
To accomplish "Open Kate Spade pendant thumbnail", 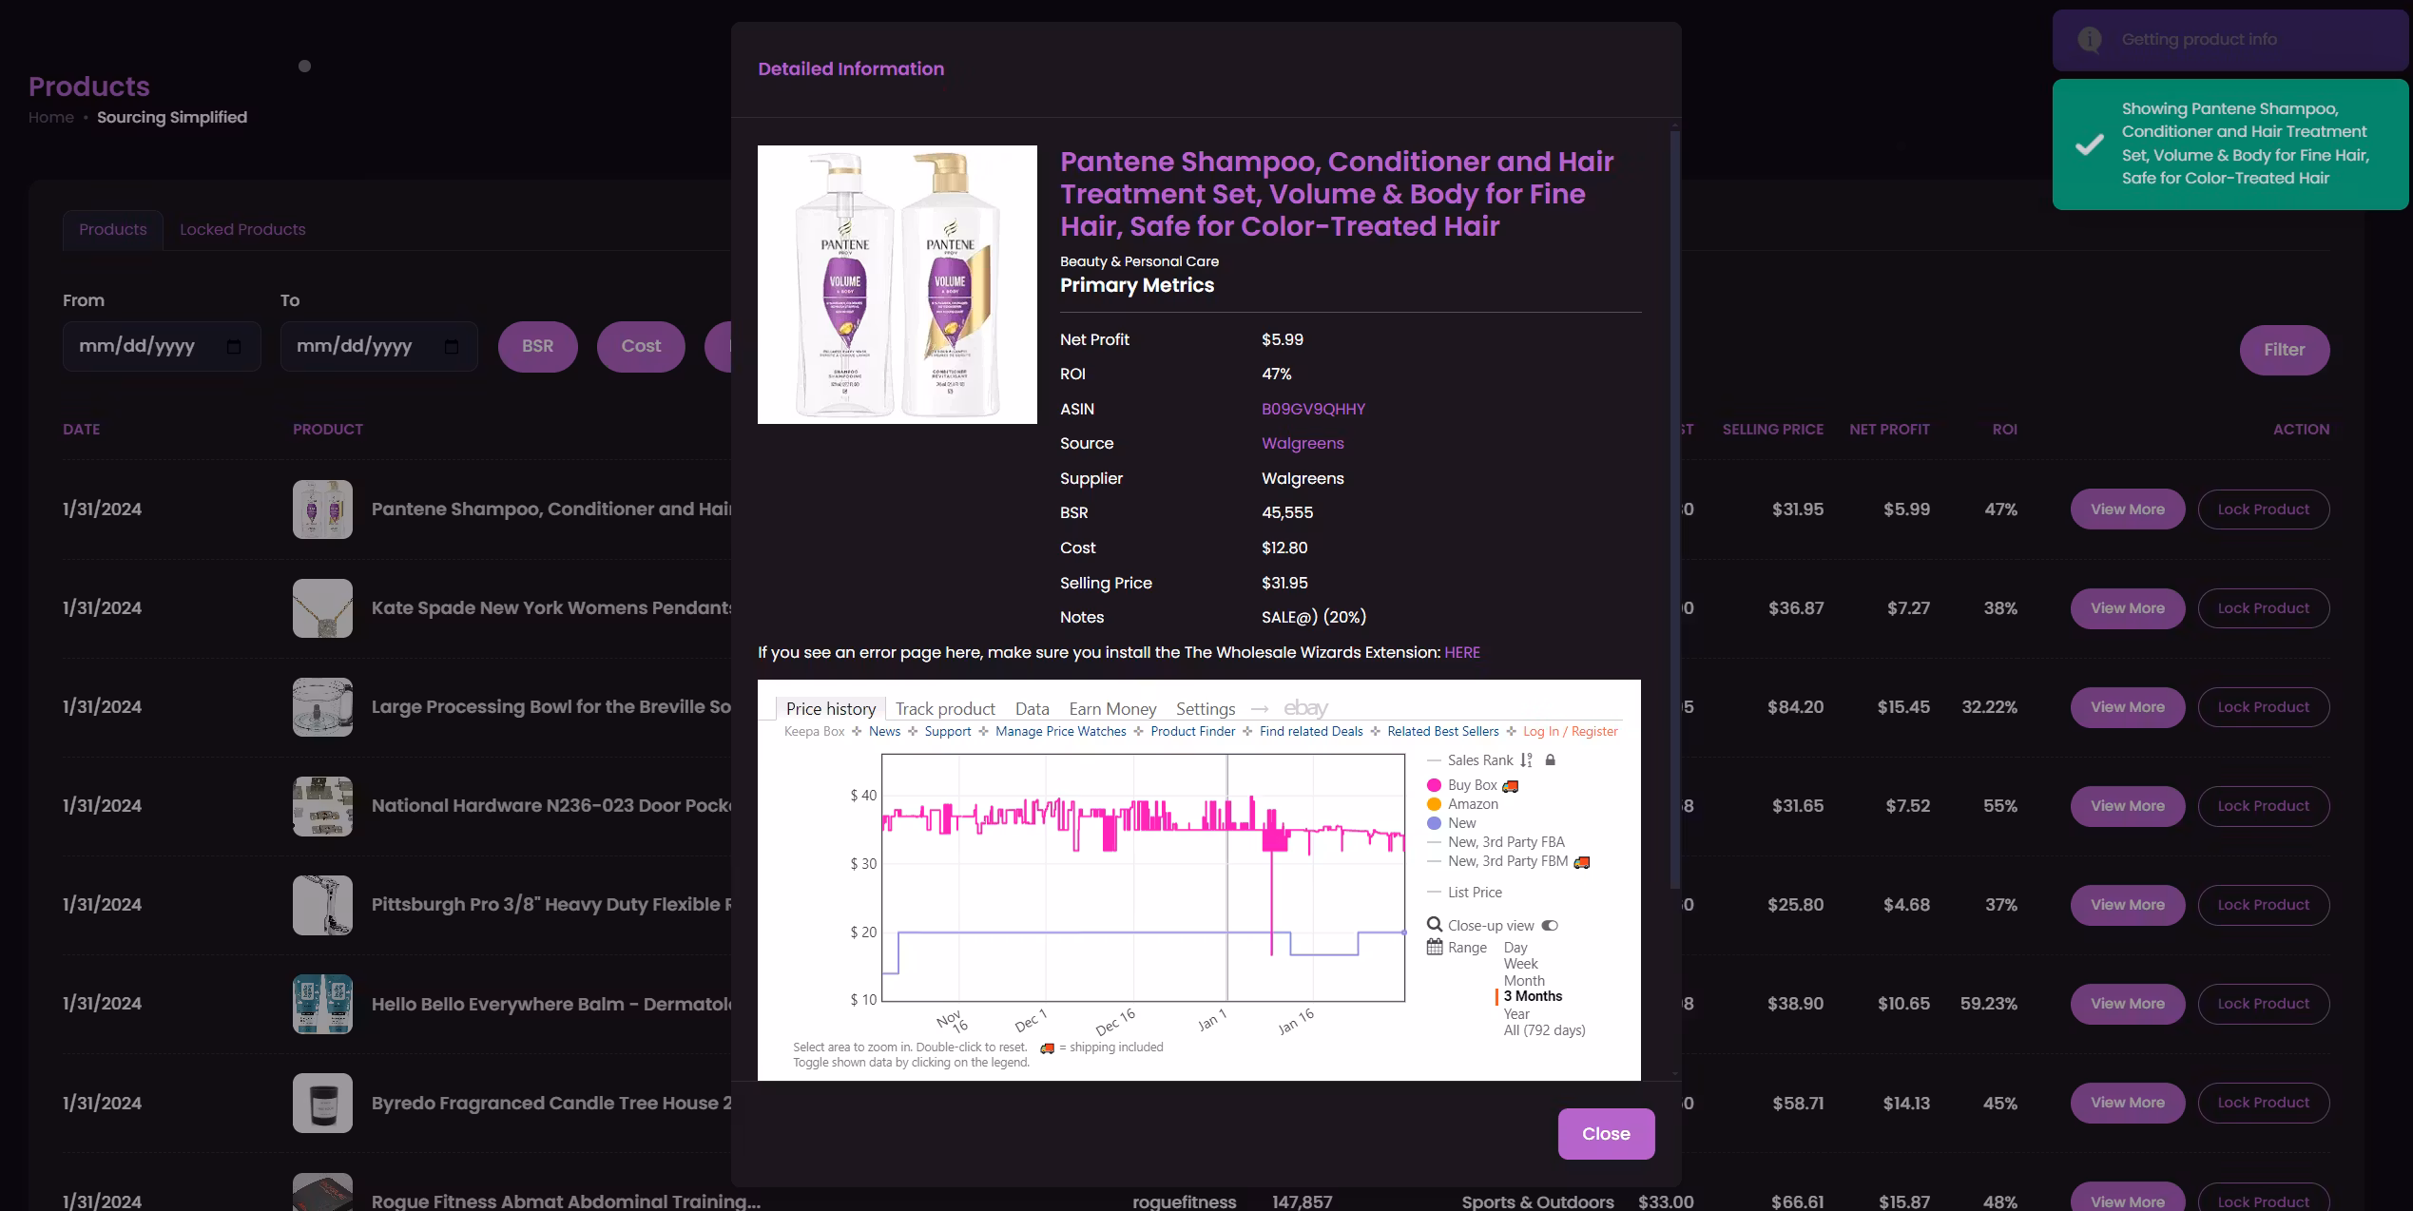I will point(322,608).
